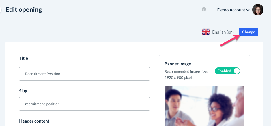Focus the Title field with Recruitment Position
The height and width of the screenshot is (126, 271).
click(85, 74)
